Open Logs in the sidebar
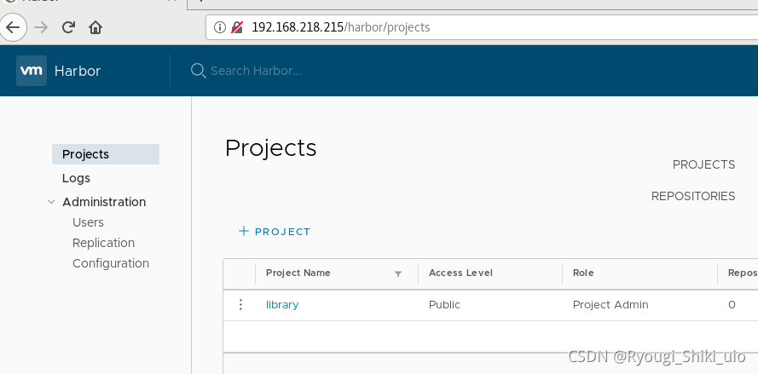The height and width of the screenshot is (374, 758). coord(76,178)
